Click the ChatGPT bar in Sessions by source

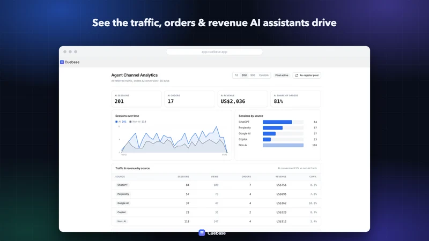coord(277,122)
